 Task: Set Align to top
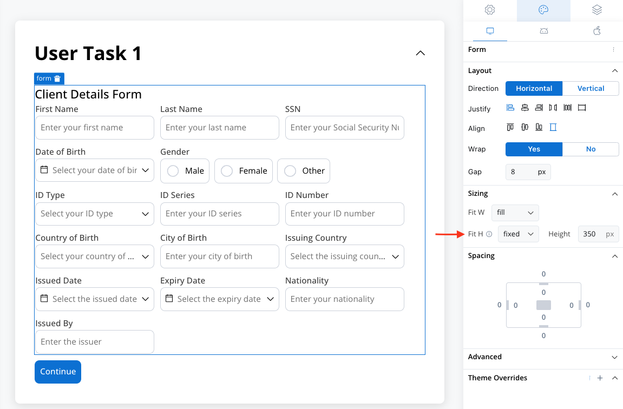[510, 127]
